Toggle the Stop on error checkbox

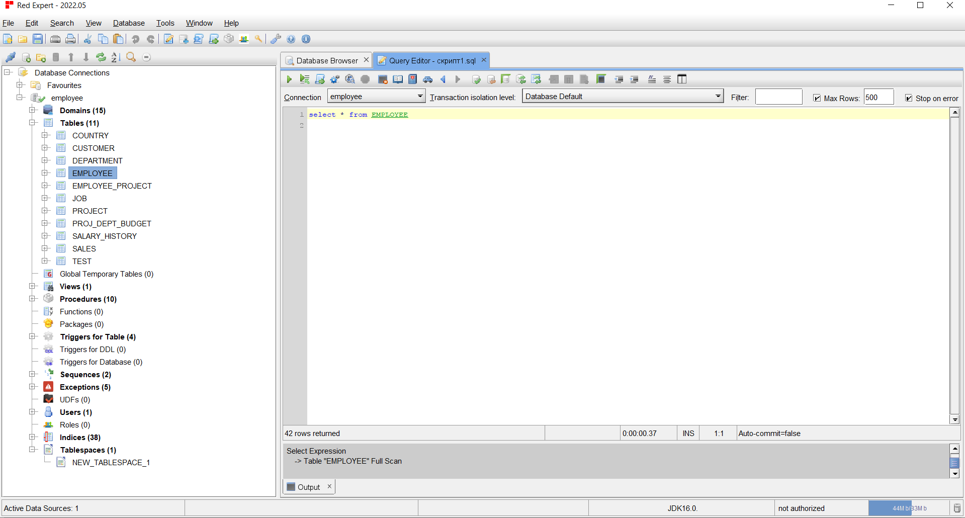coord(909,98)
